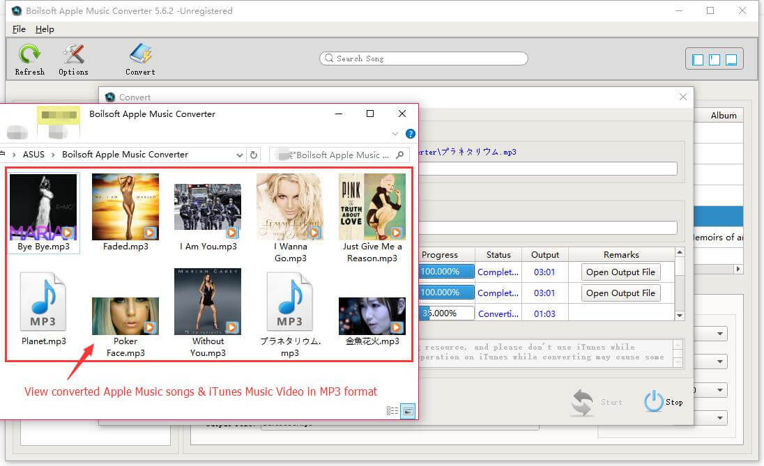The width and height of the screenshot is (764, 466).
Task: Click the Album column header
Action: (x=724, y=116)
